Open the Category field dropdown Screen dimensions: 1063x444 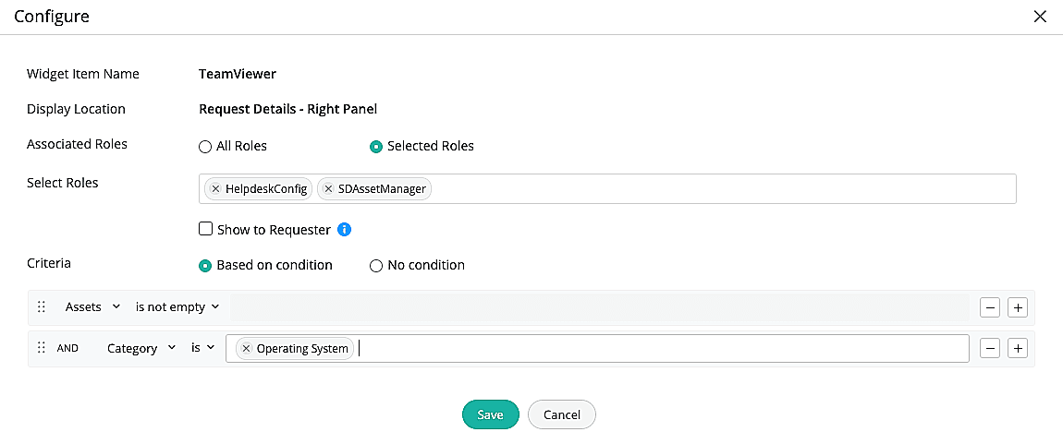141,348
